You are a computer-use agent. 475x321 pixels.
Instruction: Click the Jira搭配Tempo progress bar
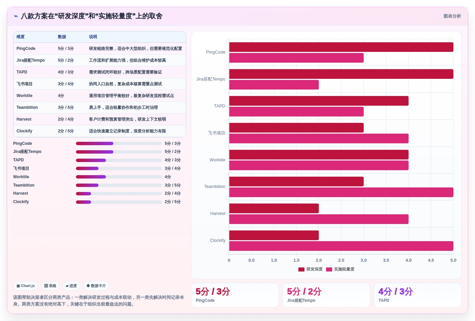click(x=119, y=152)
